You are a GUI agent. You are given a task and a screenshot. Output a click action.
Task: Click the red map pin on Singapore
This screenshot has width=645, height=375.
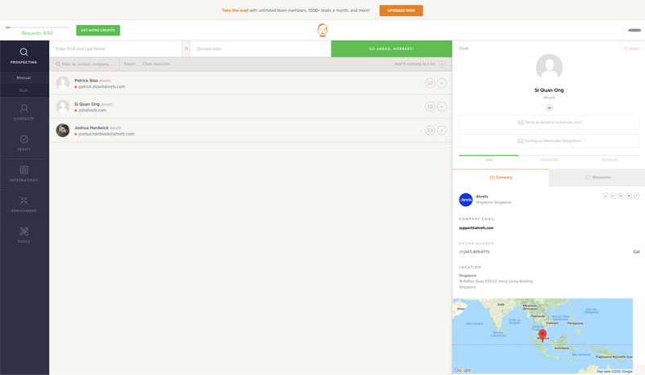coord(543,335)
